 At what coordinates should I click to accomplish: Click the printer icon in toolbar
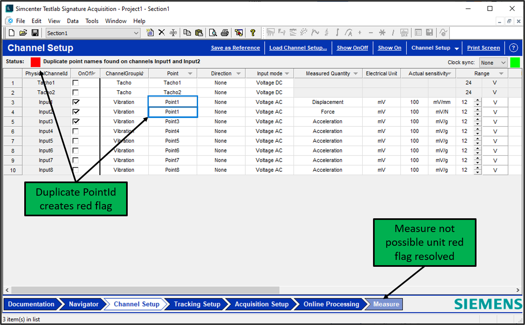(x=225, y=33)
